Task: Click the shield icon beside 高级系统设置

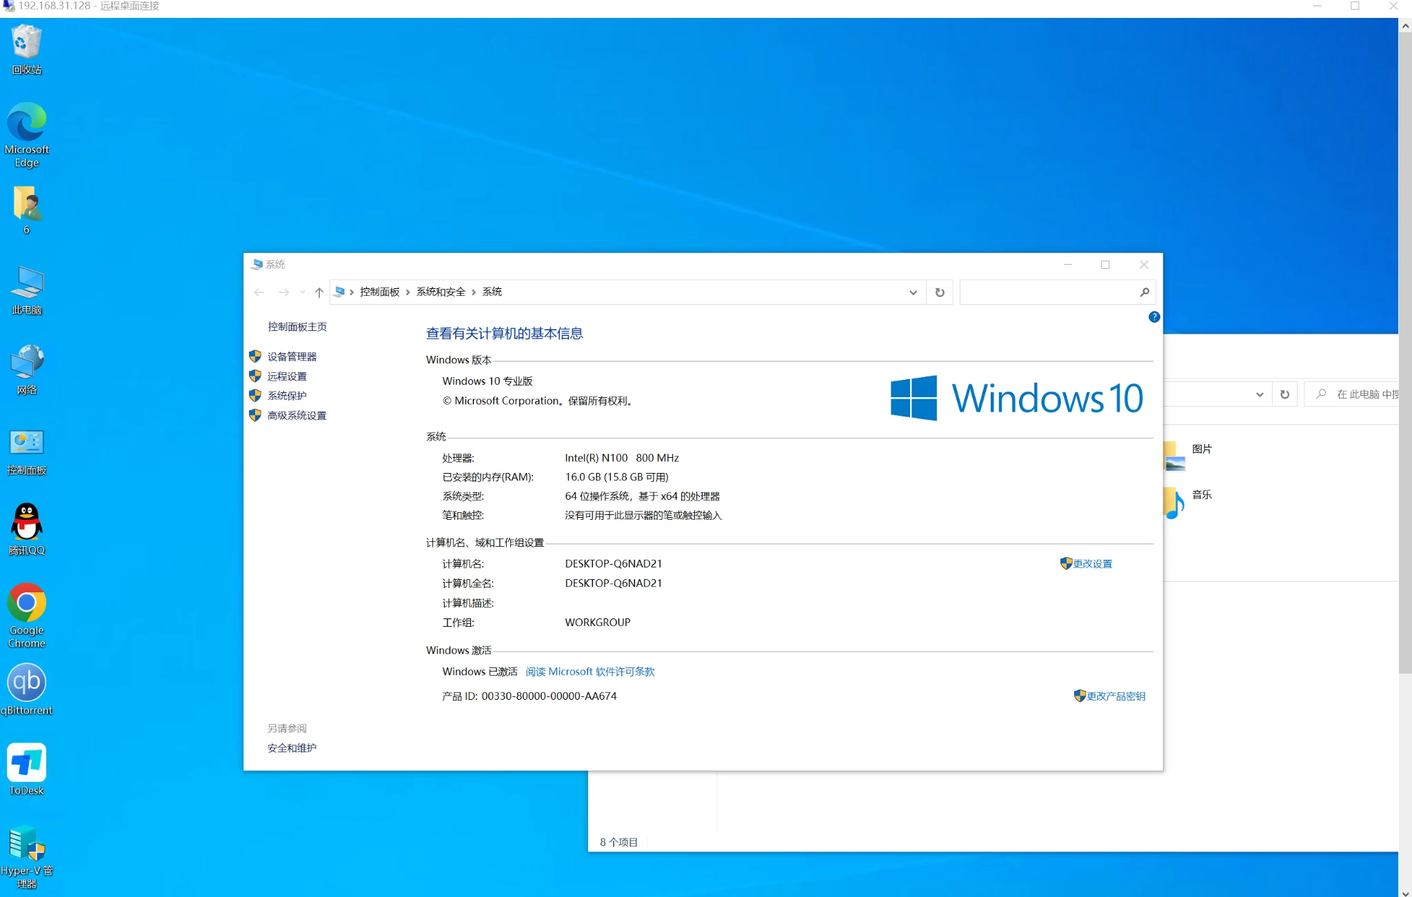Action: click(255, 415)
